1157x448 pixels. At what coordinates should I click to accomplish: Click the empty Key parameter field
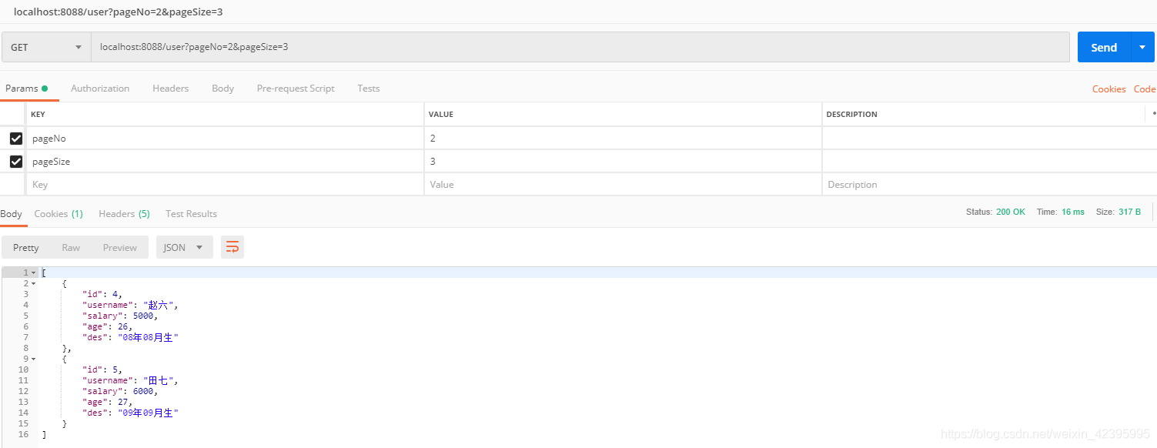pos(223,185)
